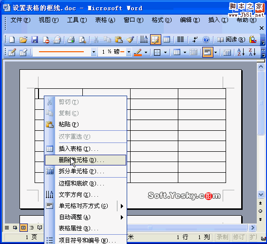Switch to Web Layout view button
The image size is (267, 244).
point(15,227)
